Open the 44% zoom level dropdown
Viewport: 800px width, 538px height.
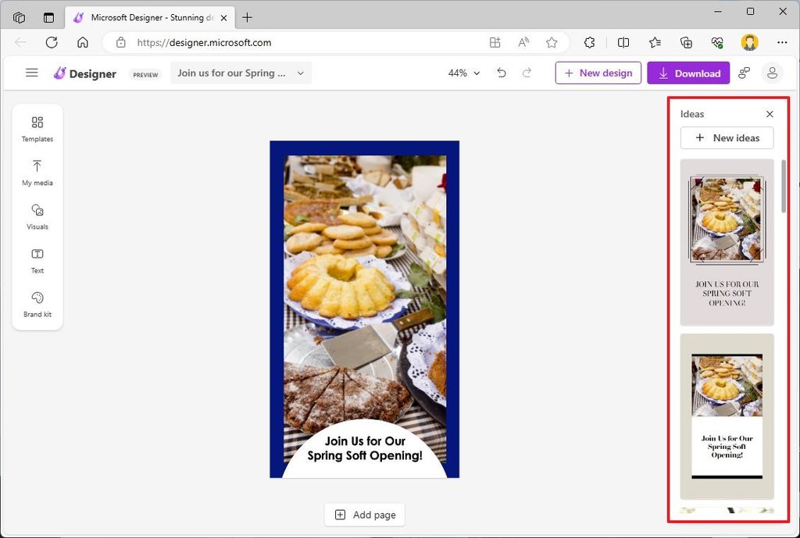tap(463, 73)
